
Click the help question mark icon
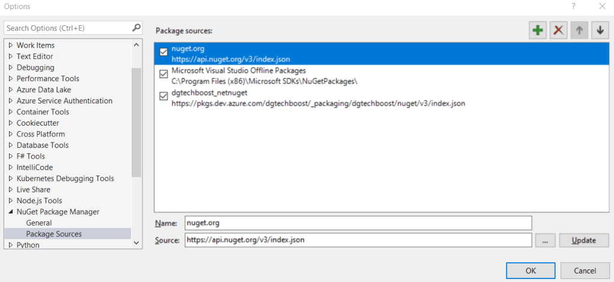573,7
